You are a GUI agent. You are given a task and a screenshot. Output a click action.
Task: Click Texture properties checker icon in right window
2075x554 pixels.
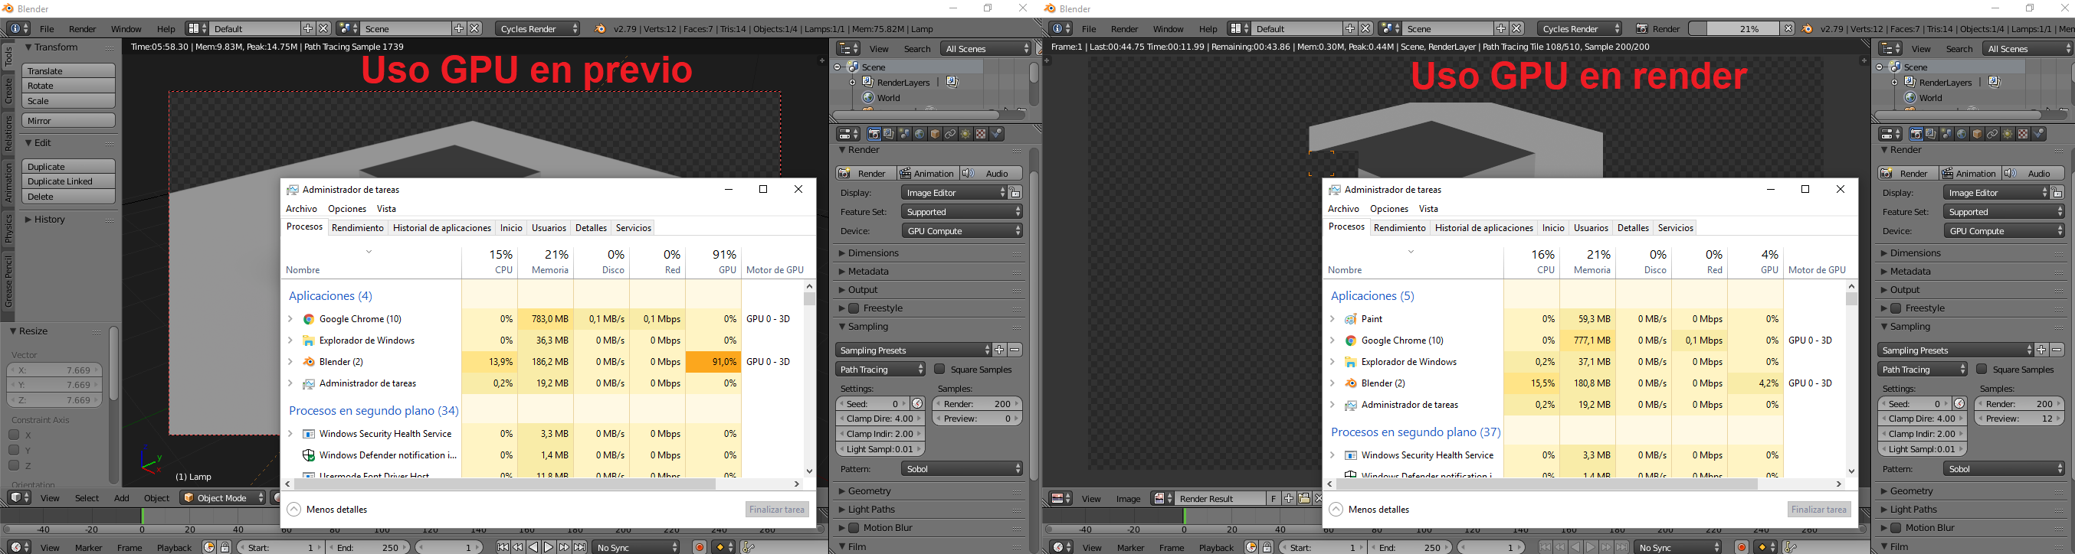pyautogui.click(x=2023, y=134)
